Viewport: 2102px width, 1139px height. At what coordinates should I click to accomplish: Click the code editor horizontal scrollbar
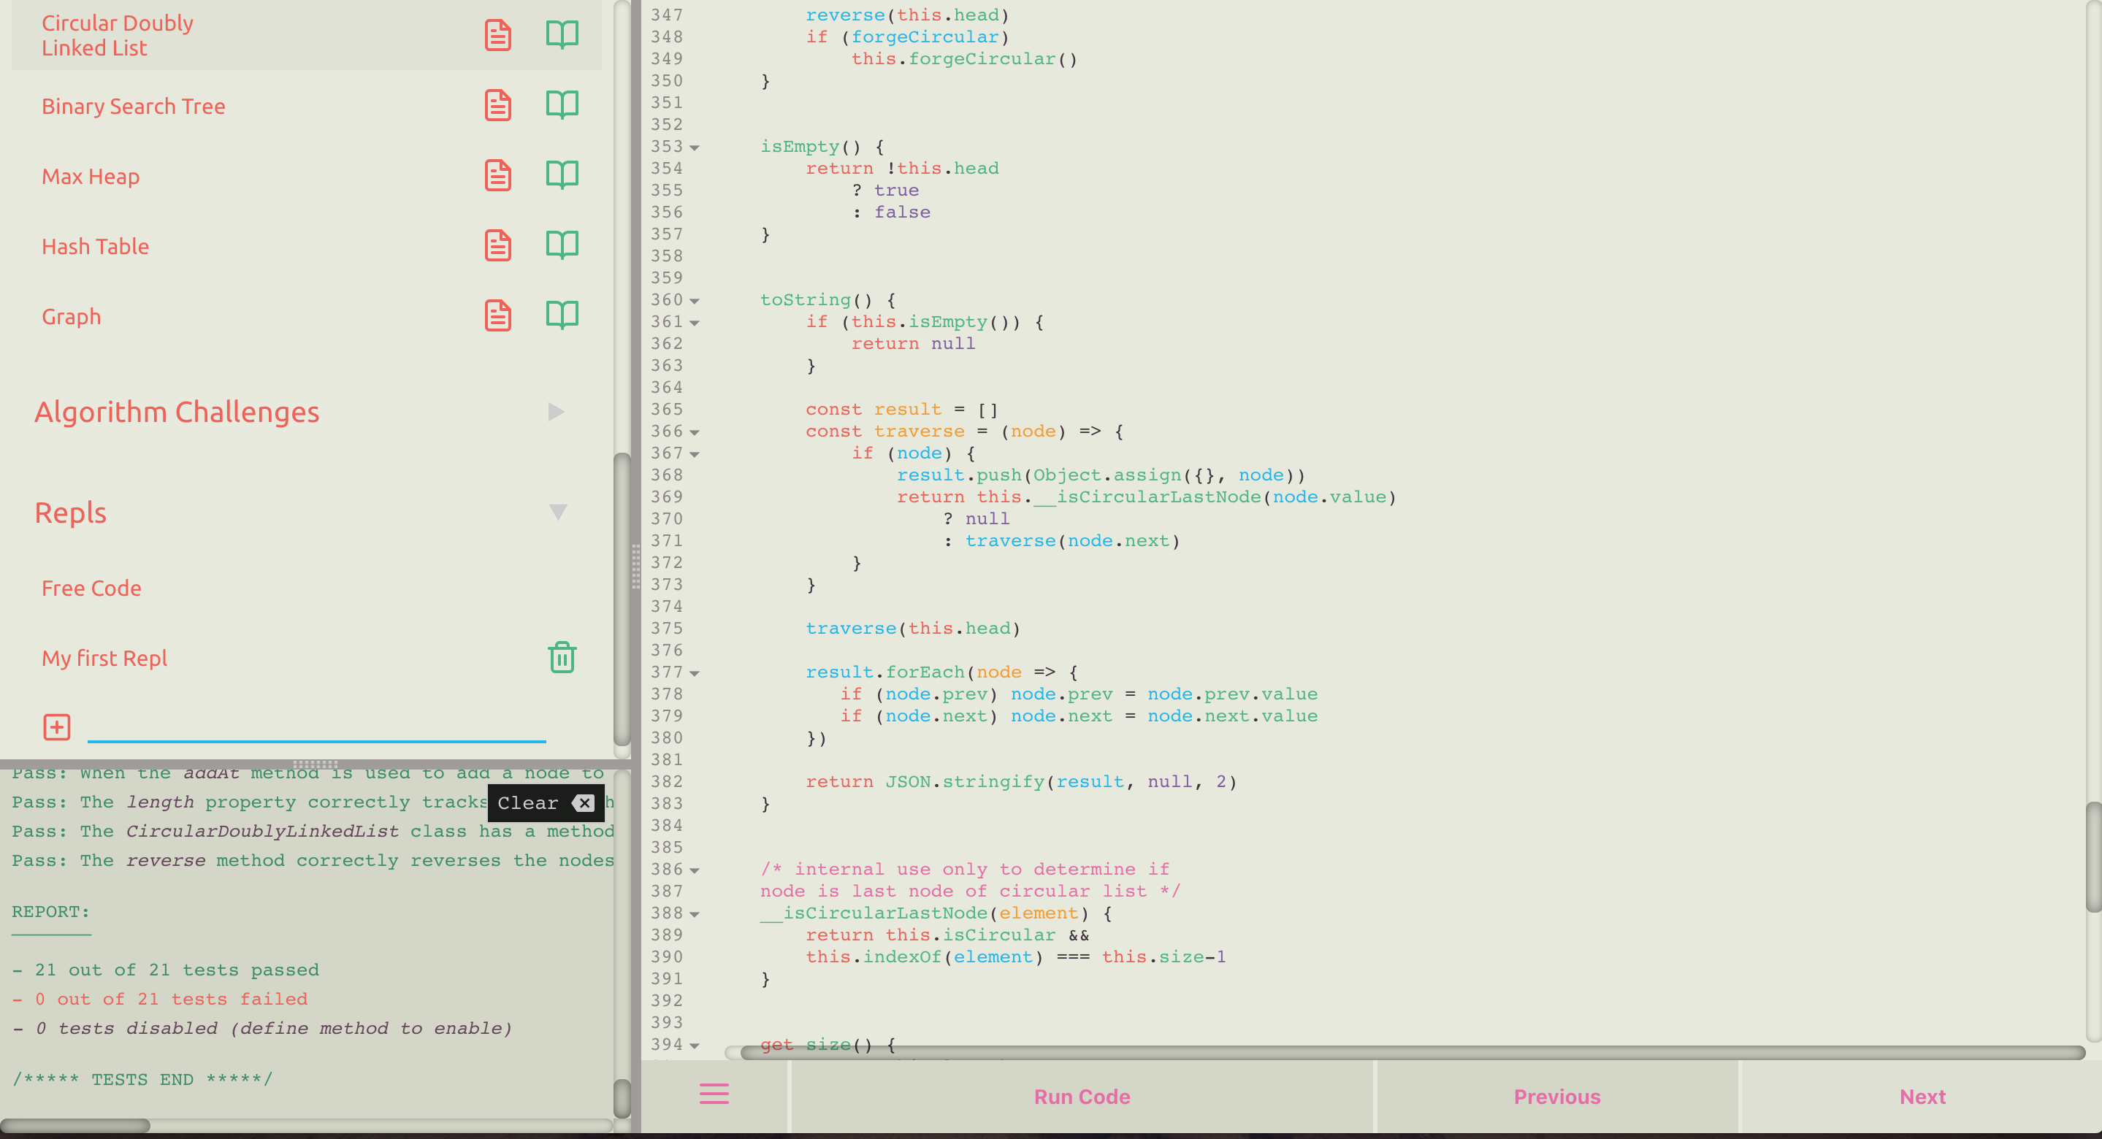point(1412,1053)
